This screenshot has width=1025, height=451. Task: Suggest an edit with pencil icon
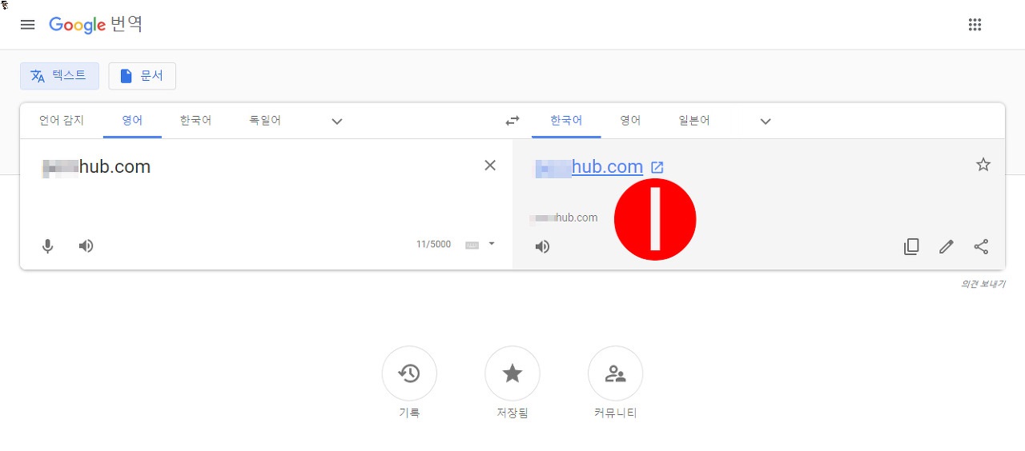[947, 246]
